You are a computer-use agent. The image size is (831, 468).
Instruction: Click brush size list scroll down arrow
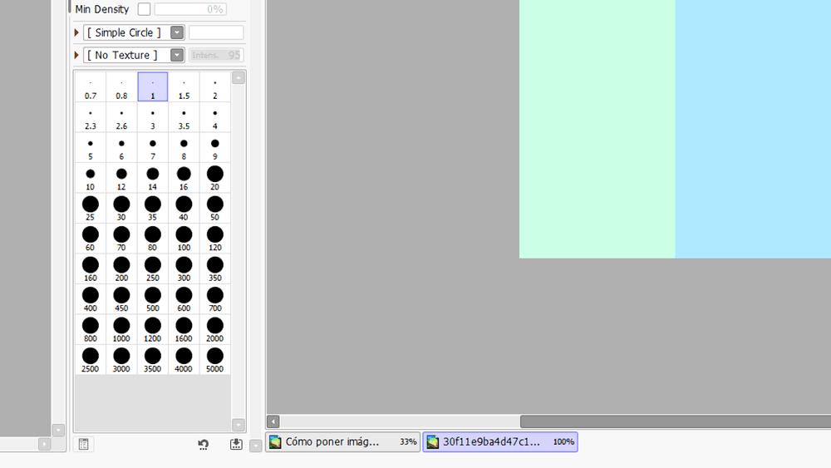point(238,425)
